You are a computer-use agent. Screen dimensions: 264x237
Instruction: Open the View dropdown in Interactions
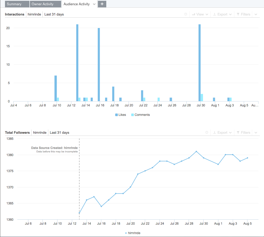200,14
